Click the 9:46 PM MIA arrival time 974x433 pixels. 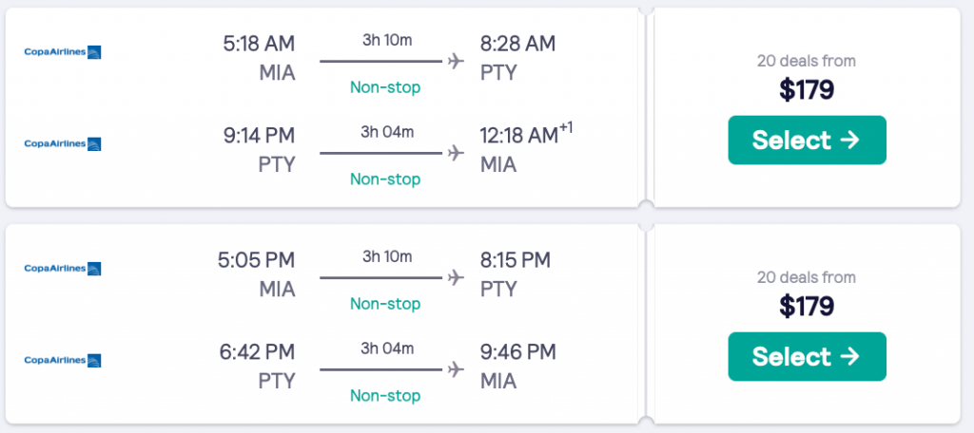pos(518,351)
